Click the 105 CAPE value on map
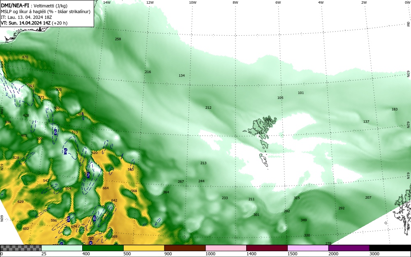411x257 pixels. 280,98
